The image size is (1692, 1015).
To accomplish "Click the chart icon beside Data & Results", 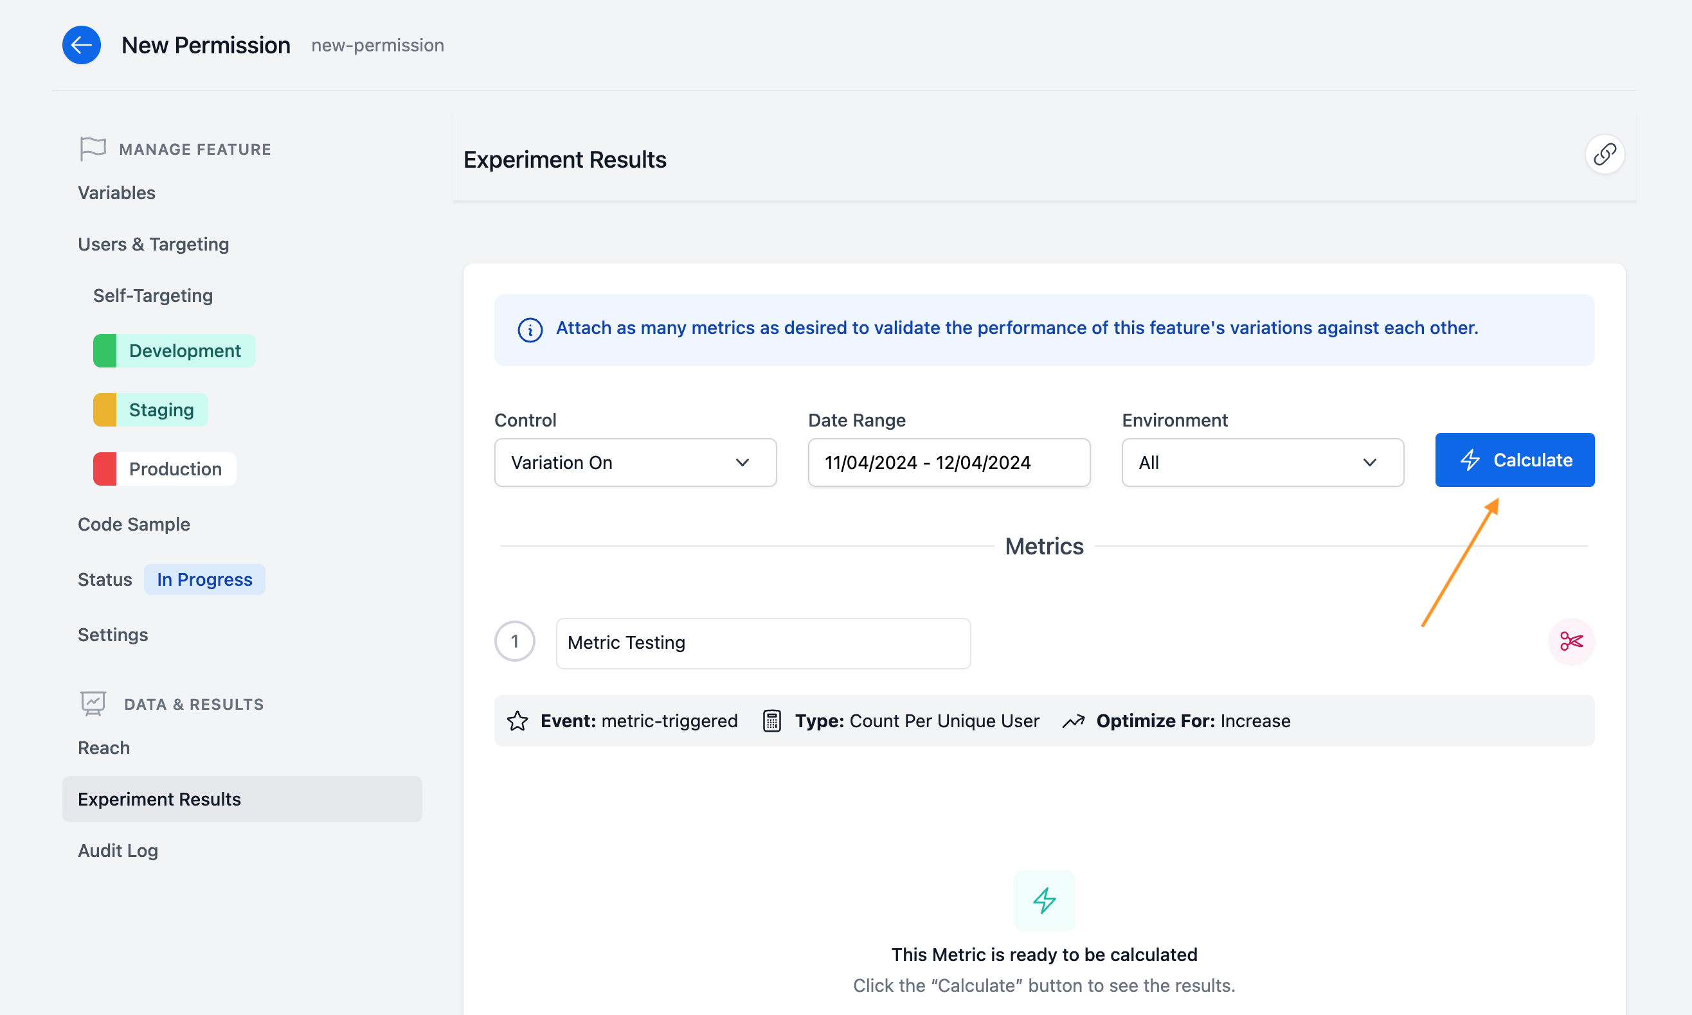I will pos(92,703).
